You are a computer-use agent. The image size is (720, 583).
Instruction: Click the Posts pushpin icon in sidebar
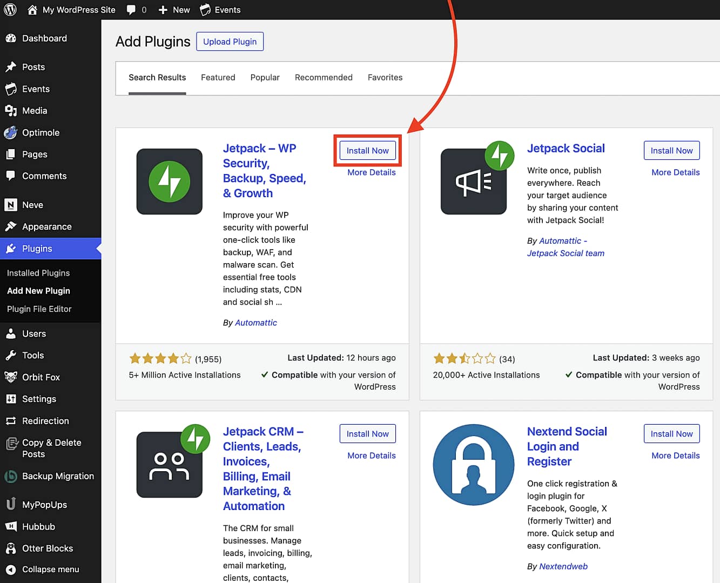click(11, 67)
